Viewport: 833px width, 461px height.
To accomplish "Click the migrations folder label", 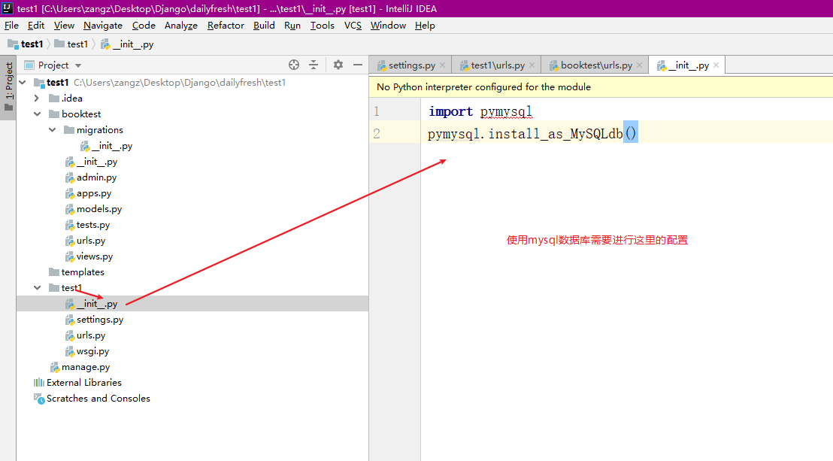I will click(100, 130).
